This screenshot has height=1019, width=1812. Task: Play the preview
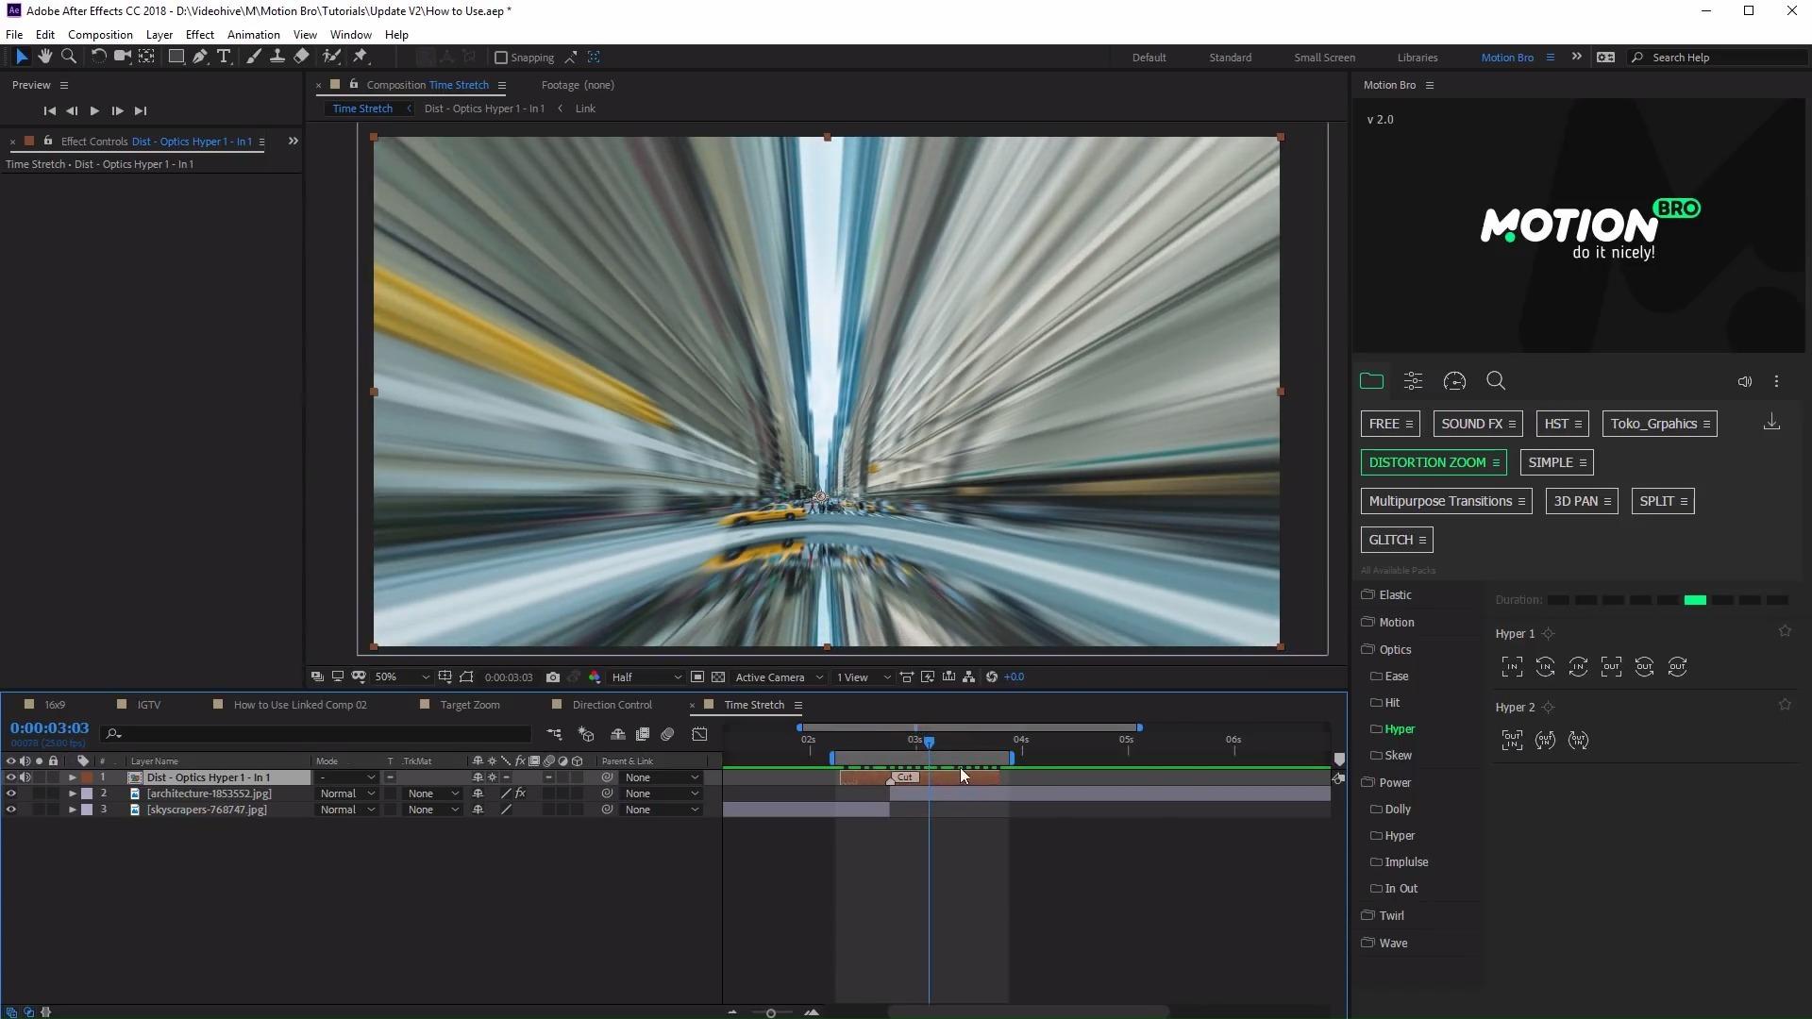tap(94, 111)
